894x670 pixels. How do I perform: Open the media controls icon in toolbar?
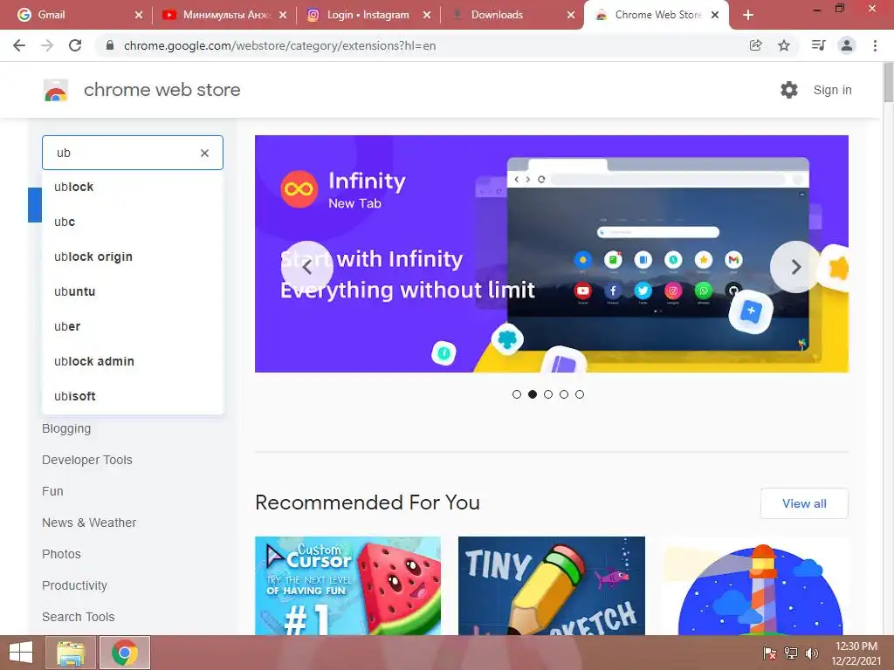(x=818, y=45)
